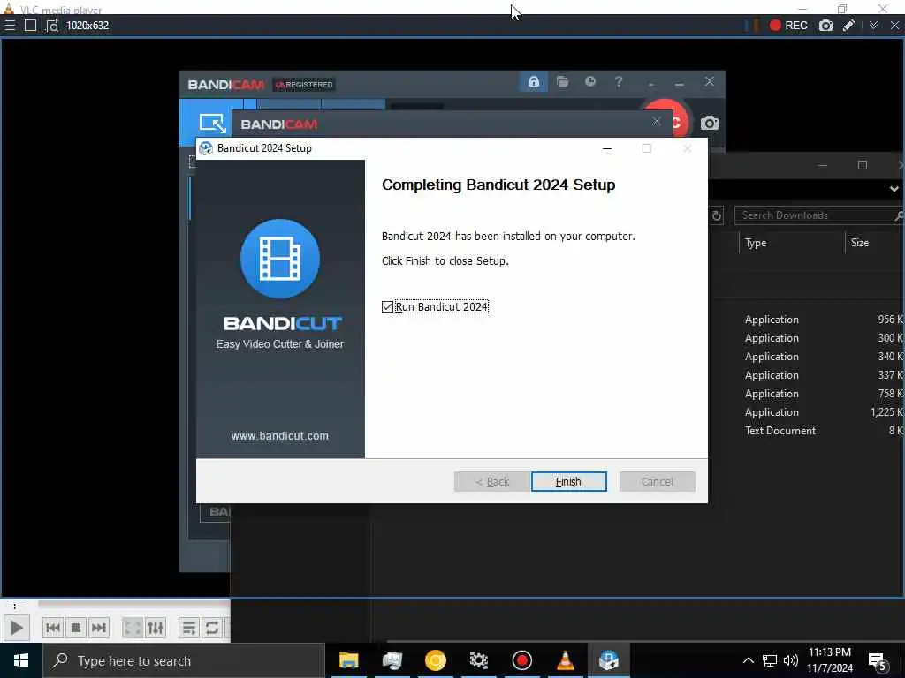Viewport: 905px width, 678px height.
Task: Click the Type here to search box
Action: tap(184, 660)
